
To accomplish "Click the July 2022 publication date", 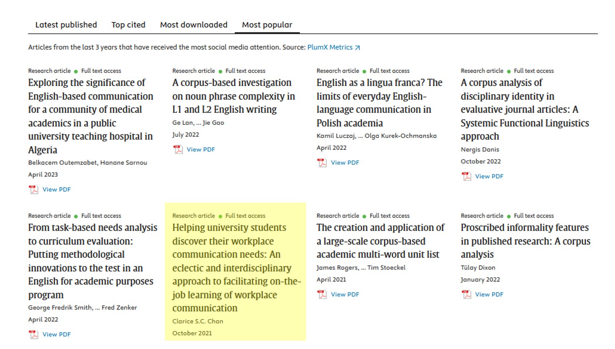I will click(186, 135).
